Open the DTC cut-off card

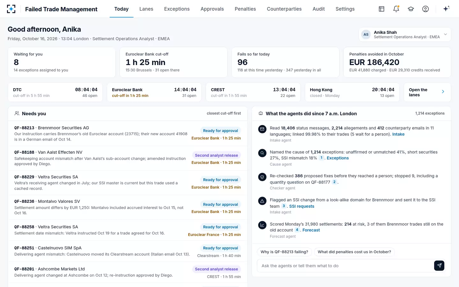pyautogui.click(x=55, y=92)
